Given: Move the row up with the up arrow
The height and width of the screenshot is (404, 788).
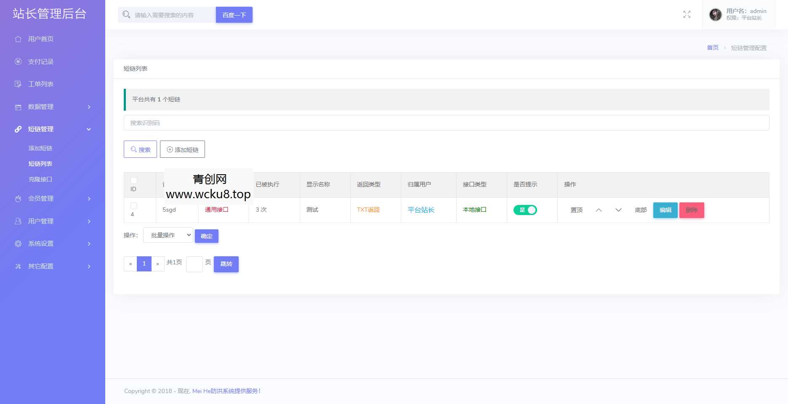Looking at the screenshot, I should (599, 210).
